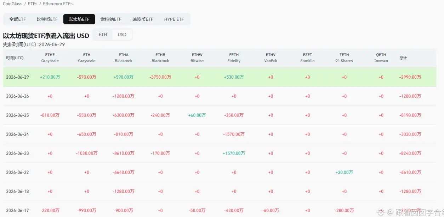Select the 2026-06-23 date cell

[17, 153]
